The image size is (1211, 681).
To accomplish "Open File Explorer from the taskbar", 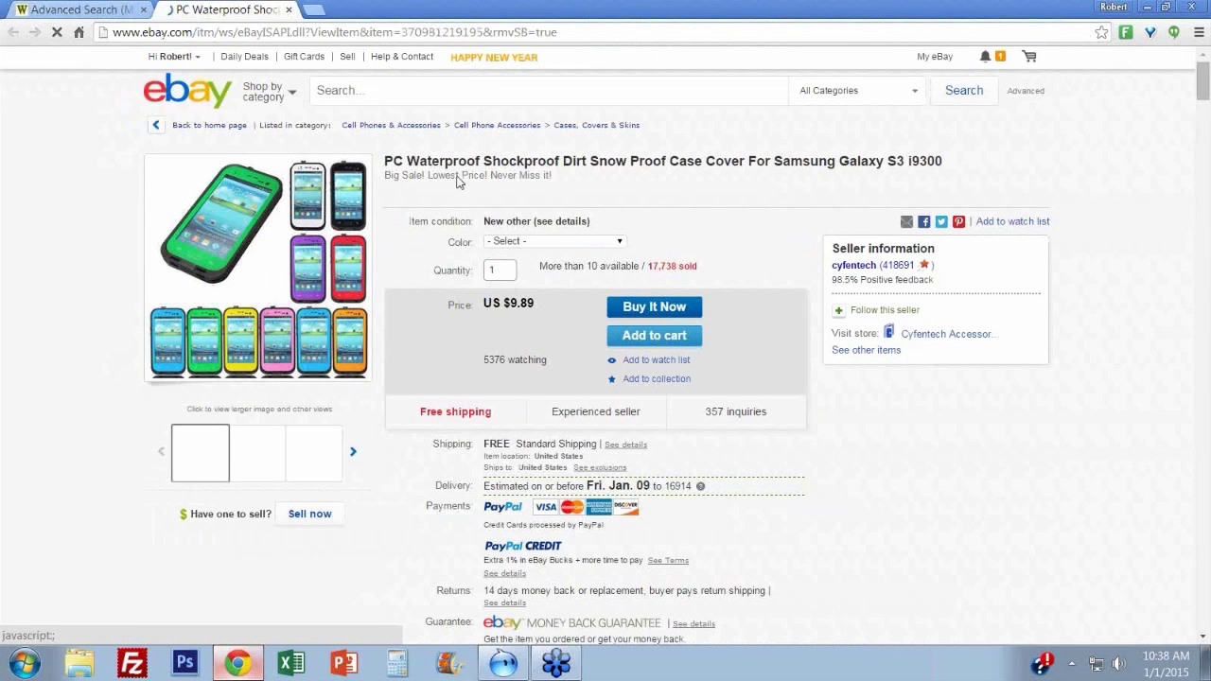I will pos(79,663).
